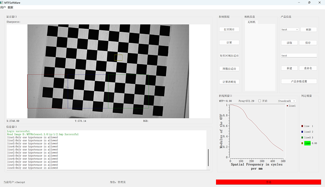Image resolution: width=325 pixels, height=187 pixels.
Task: Open the Standrad1 dropdown
Action: coord(287,101)
